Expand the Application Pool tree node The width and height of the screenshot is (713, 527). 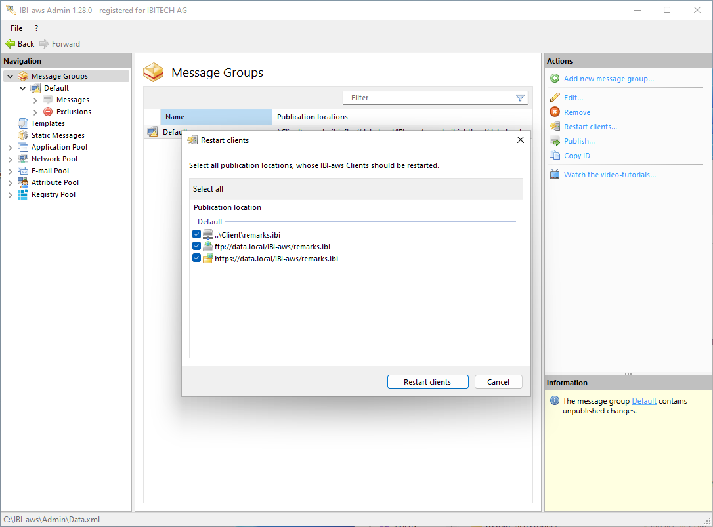pos(10,148)
